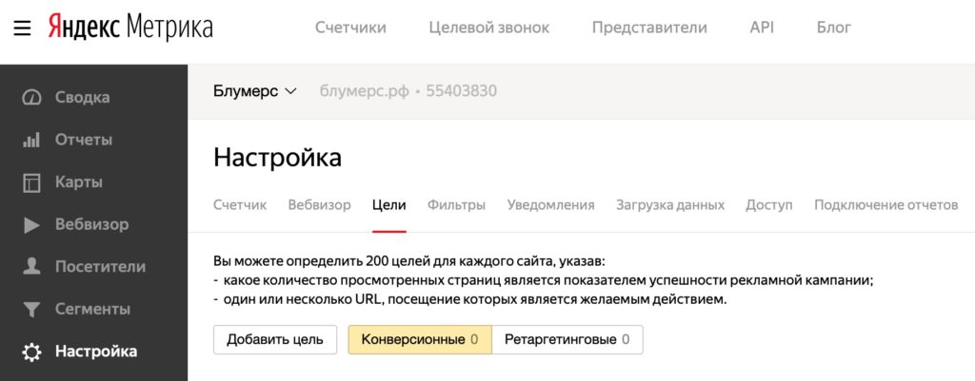Switch to Конверсионные goals toggle
Screen dimensions: 975x381
click(420, 339)
